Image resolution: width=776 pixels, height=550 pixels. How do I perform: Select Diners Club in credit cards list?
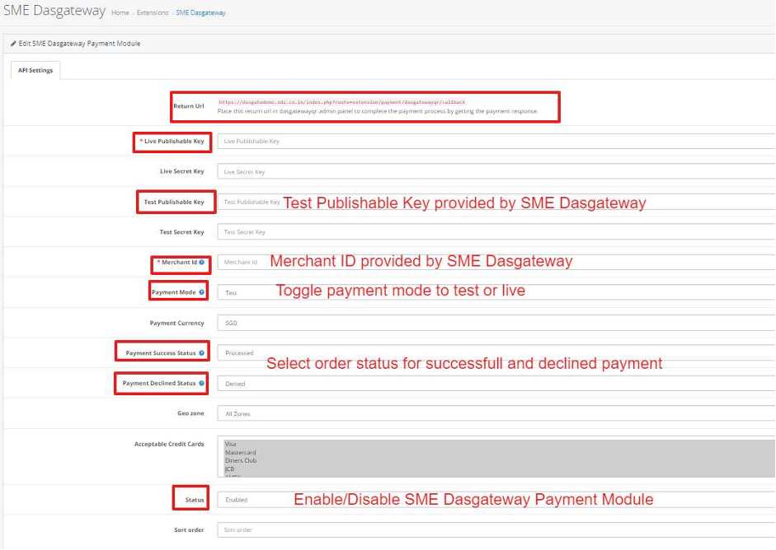(499, 460)
